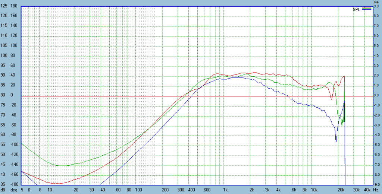Viewport: 382px width, 194px height.
Task: Select the 8k frequency axis label
Action: coord(305,190)
